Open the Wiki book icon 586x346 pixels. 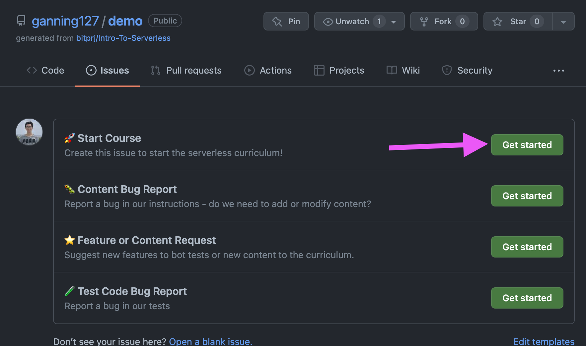(392, 70)
